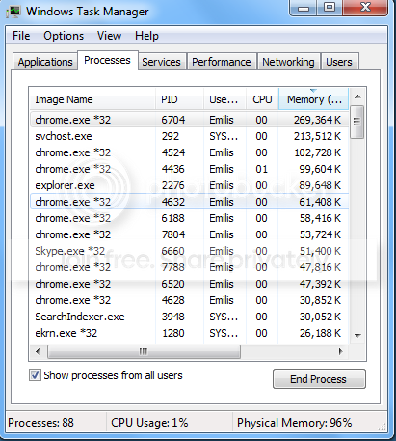Open the Networking tab
Screen dimensions: 396x441
point(288,62)
